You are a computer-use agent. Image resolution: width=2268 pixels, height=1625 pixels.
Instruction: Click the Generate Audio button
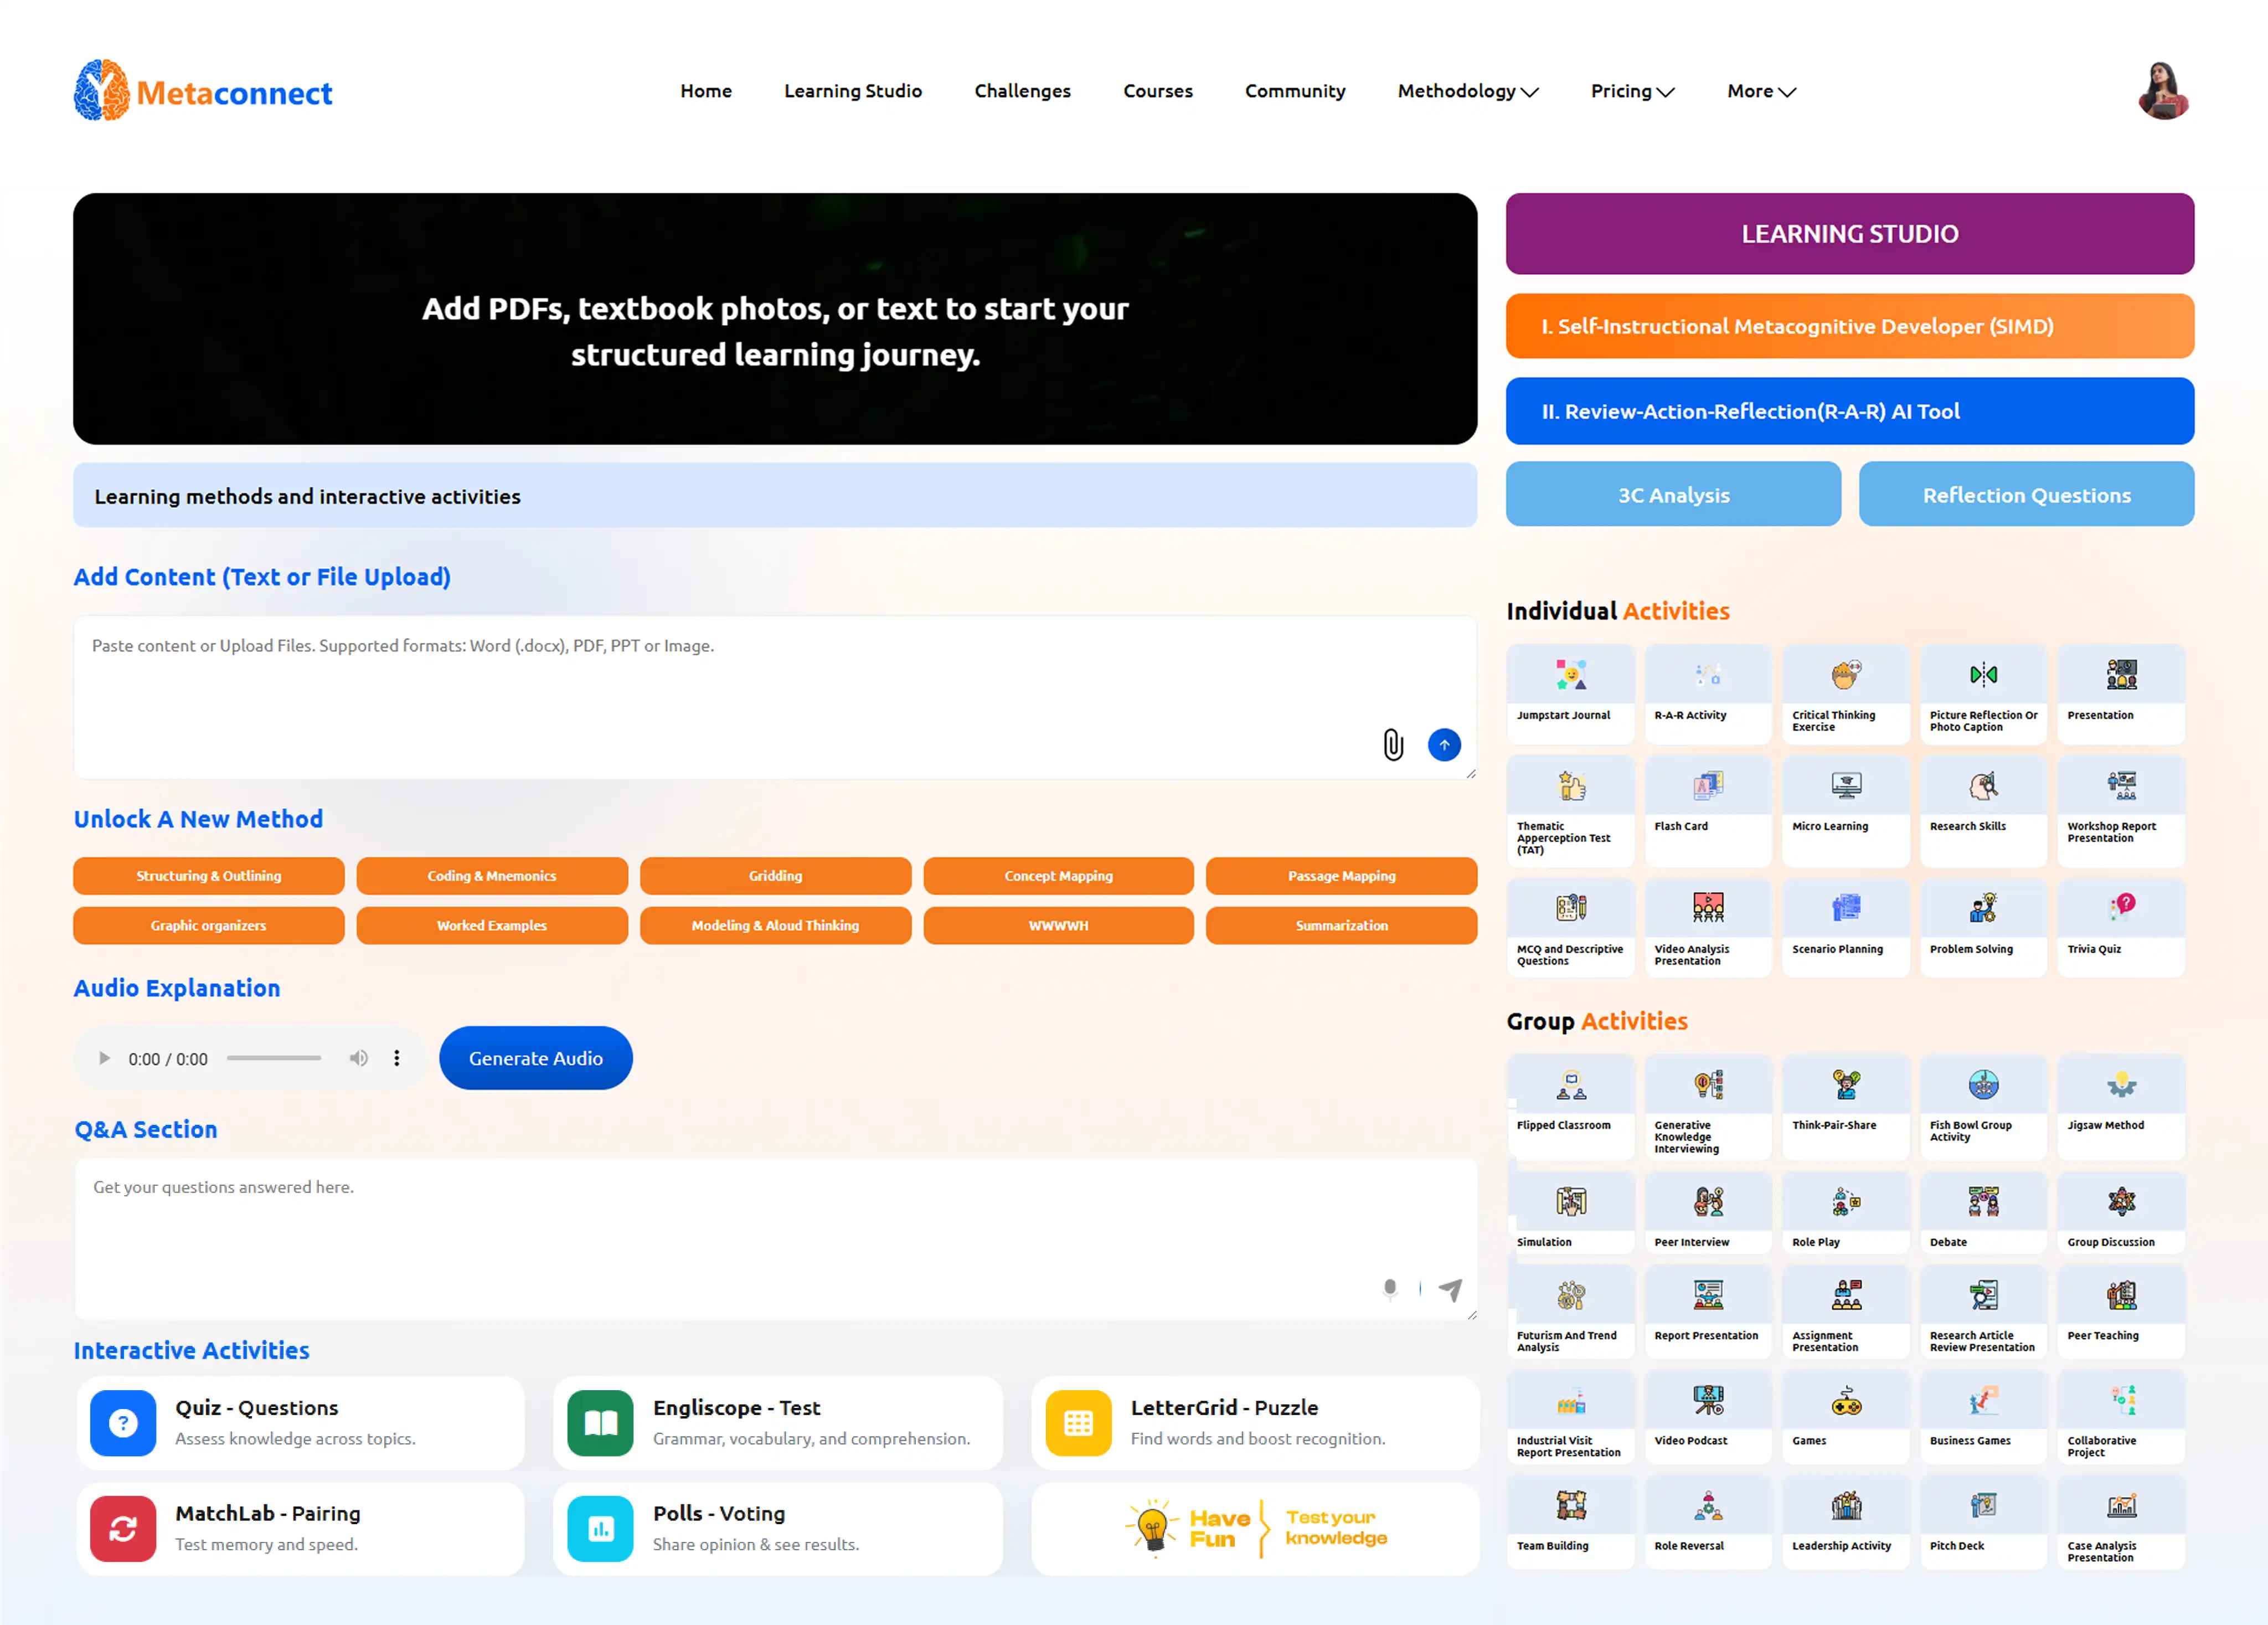(x=535, y=1058)
